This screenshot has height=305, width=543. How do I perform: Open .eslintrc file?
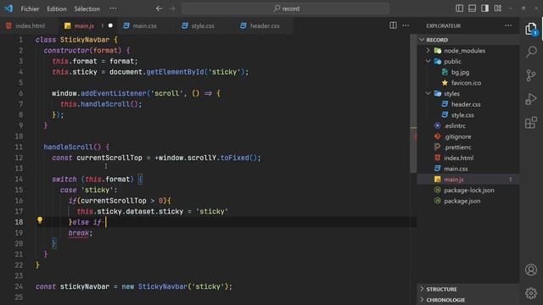point(455,125)
